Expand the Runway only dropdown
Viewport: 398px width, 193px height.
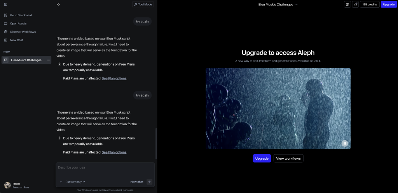[x=75, y=182]
